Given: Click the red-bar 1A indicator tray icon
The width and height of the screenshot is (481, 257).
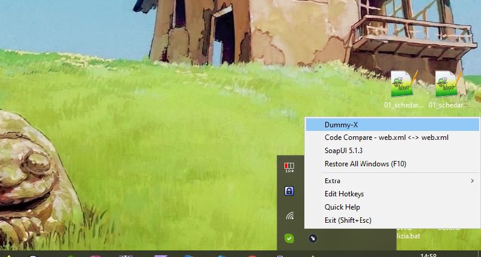Looking at the screenshot, I should 290,168.
